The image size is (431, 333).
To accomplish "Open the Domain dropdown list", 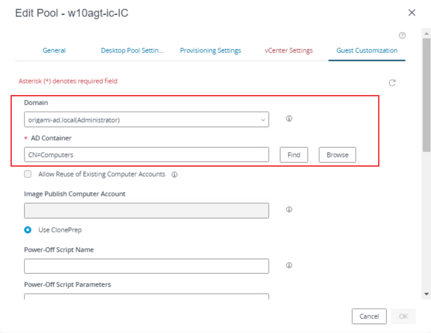I will click(x=146, y=120).
